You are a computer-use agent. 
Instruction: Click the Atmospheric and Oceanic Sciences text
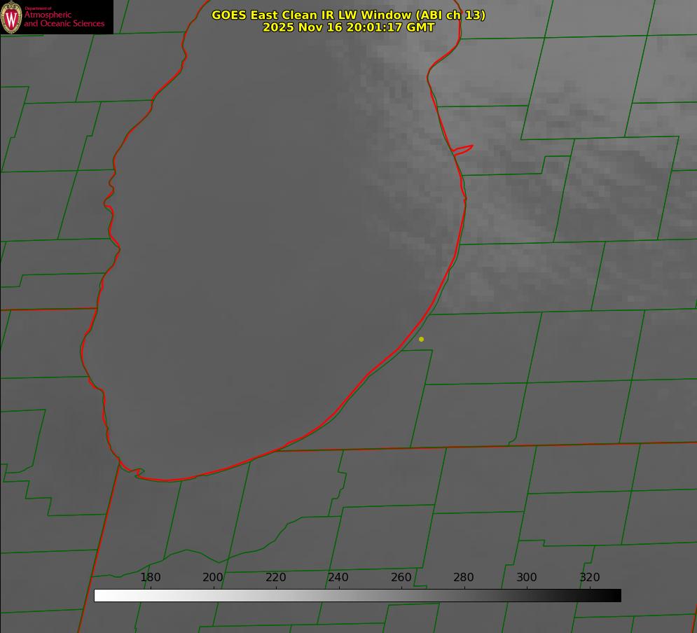(64, 19)
